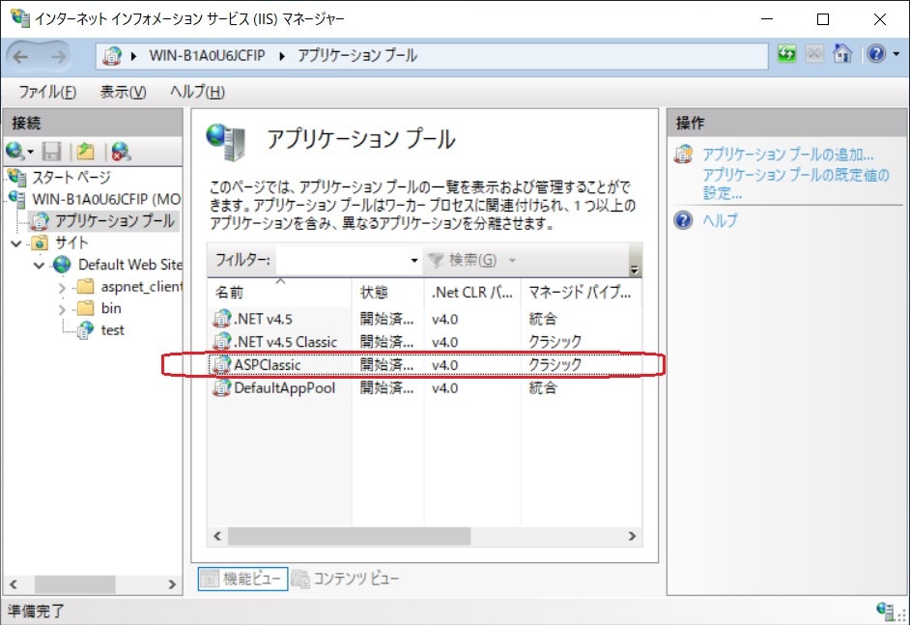Collapse Default Web Site node

click(x=39, y=266)
